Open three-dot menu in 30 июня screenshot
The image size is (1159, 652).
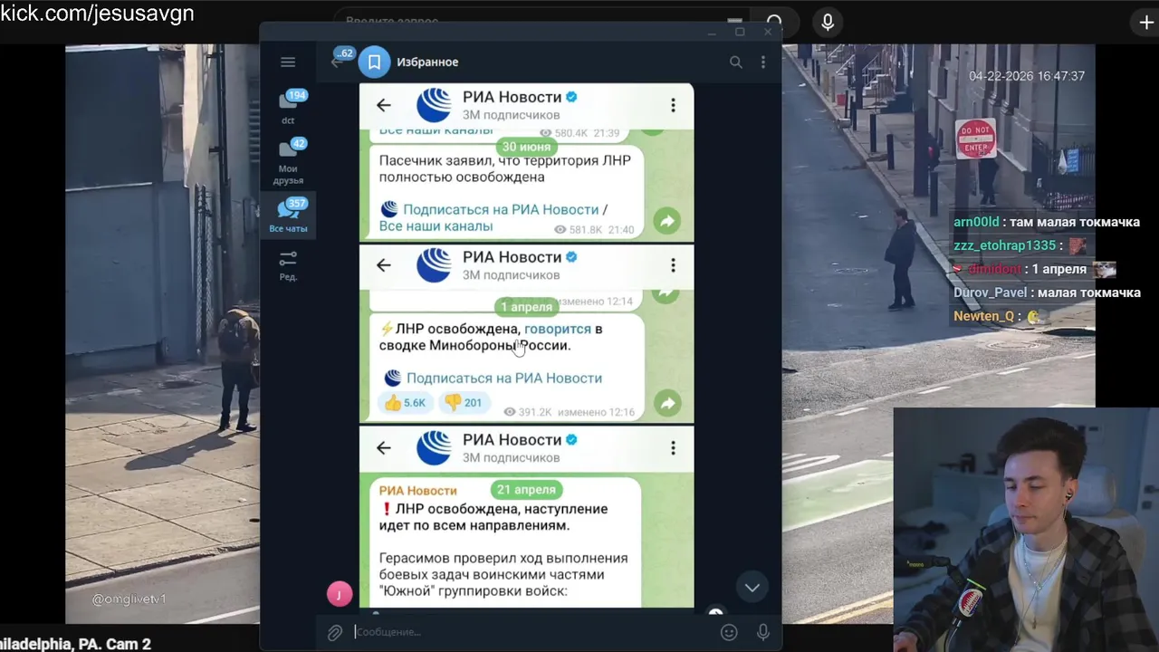(x=673, y=106)
